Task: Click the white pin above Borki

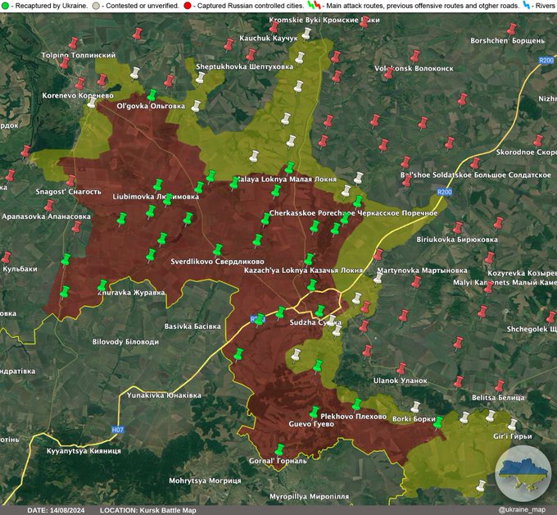Action: point(415,408)
